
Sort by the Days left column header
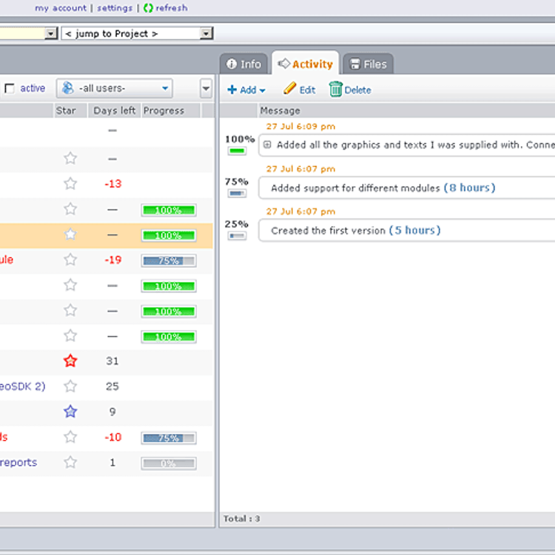(114, 111)
